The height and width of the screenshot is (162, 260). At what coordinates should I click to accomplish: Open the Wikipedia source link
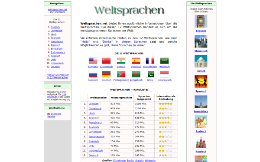coord(150,161)
